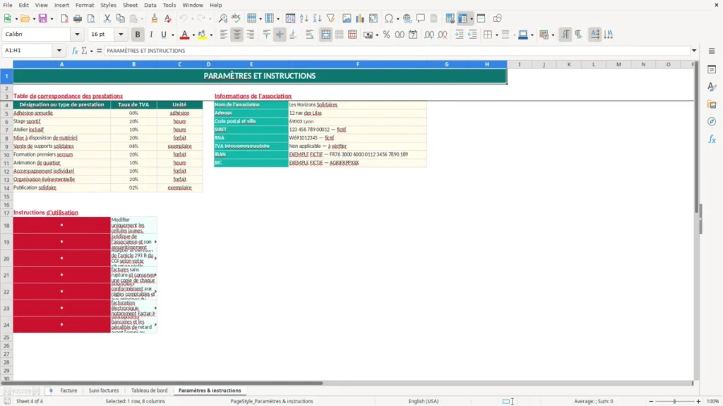
Task: Open font color dropdown arrow
Action: pos(193,35)
